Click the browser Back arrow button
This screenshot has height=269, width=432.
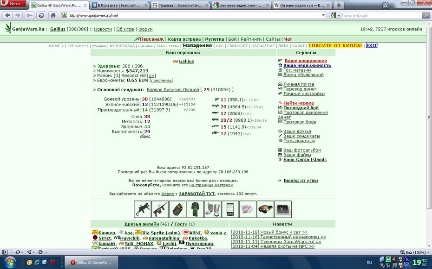point(7,15)
